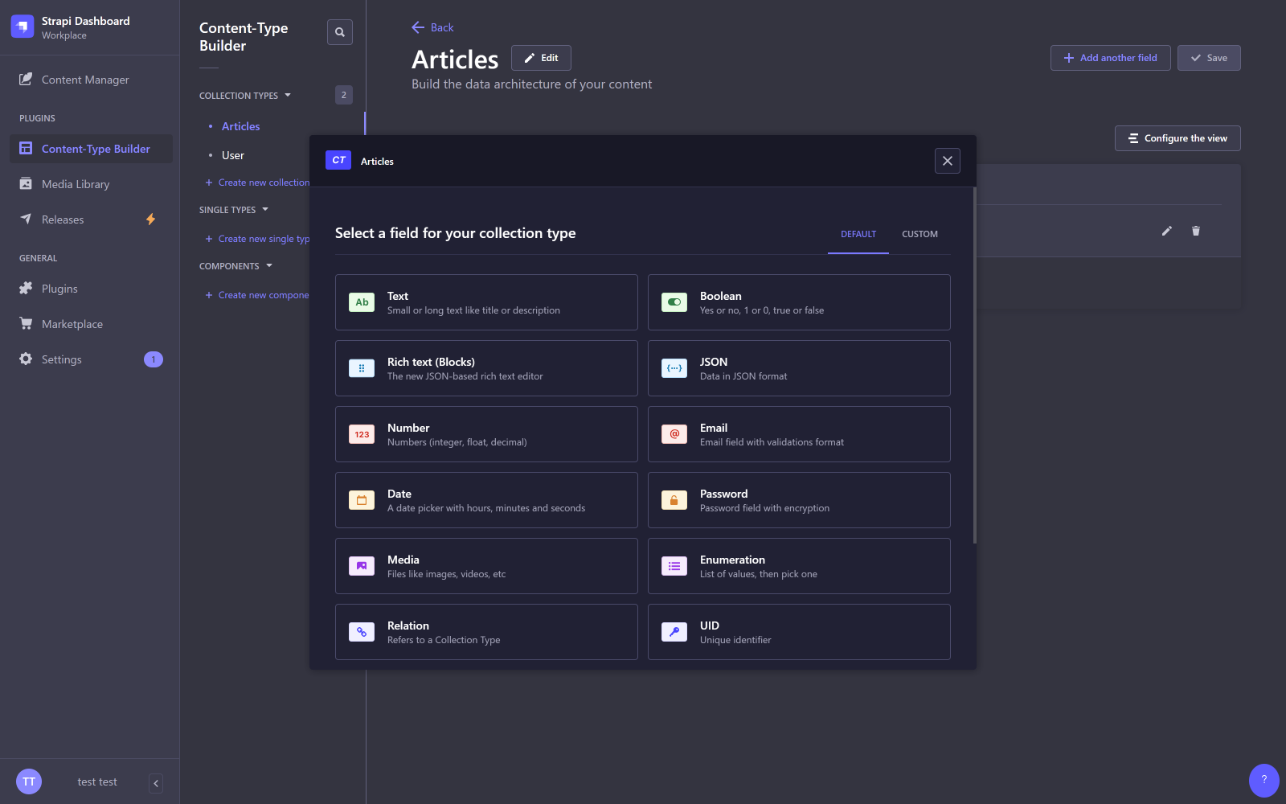Collapse the sidebar navigation arrow

click(x=156, y=783)
